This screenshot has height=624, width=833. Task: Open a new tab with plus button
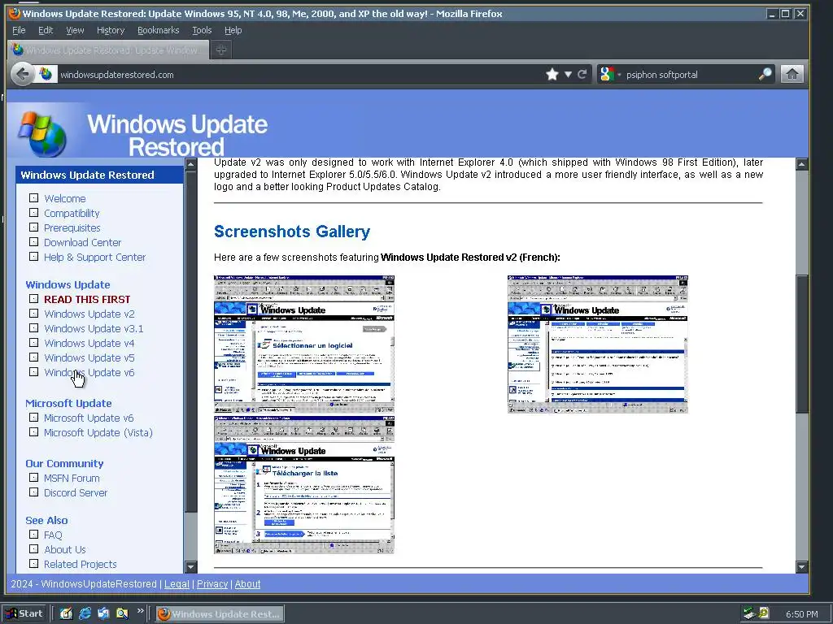(221, 50)
